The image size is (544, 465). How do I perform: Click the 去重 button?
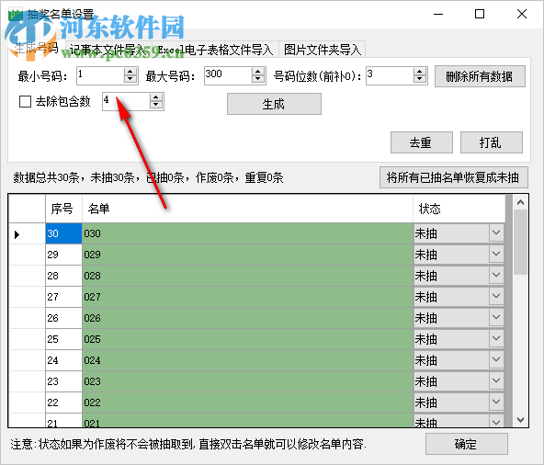click(x=422, y=142)
